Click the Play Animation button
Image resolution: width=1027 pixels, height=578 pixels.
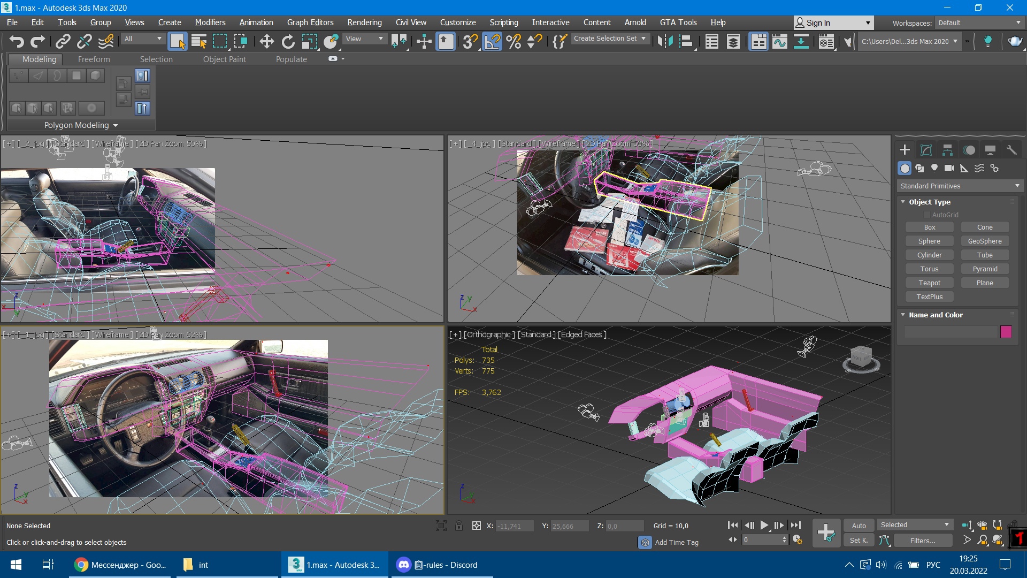point(764,526)
